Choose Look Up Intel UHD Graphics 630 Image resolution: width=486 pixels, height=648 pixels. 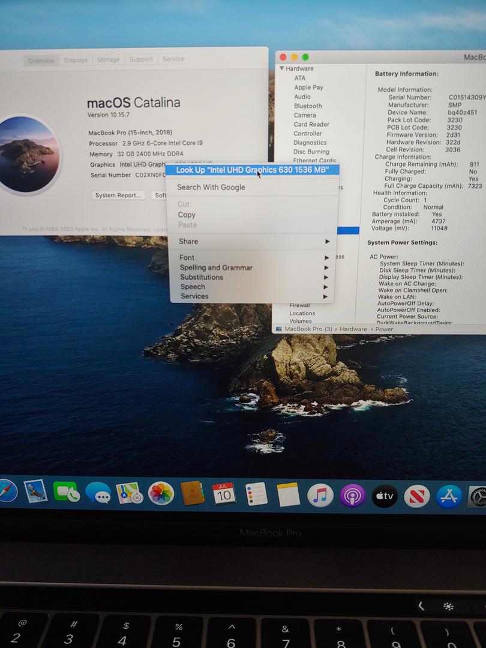pyautogui.click(x=253, y=170)
